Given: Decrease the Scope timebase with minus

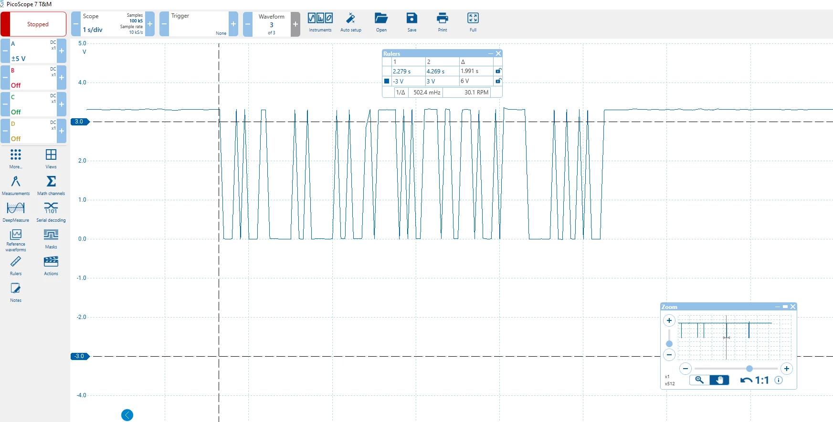Looking at the screenshot, I should click(x=75, y=24).
